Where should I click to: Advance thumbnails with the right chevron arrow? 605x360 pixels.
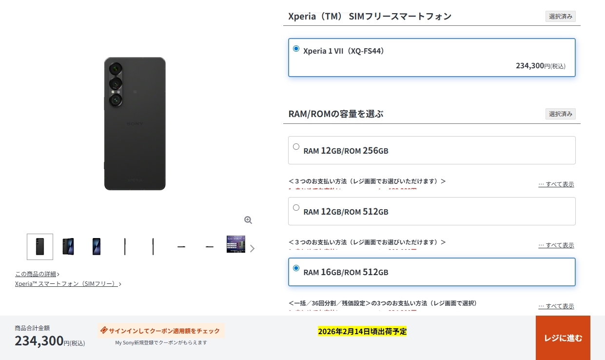252,248
